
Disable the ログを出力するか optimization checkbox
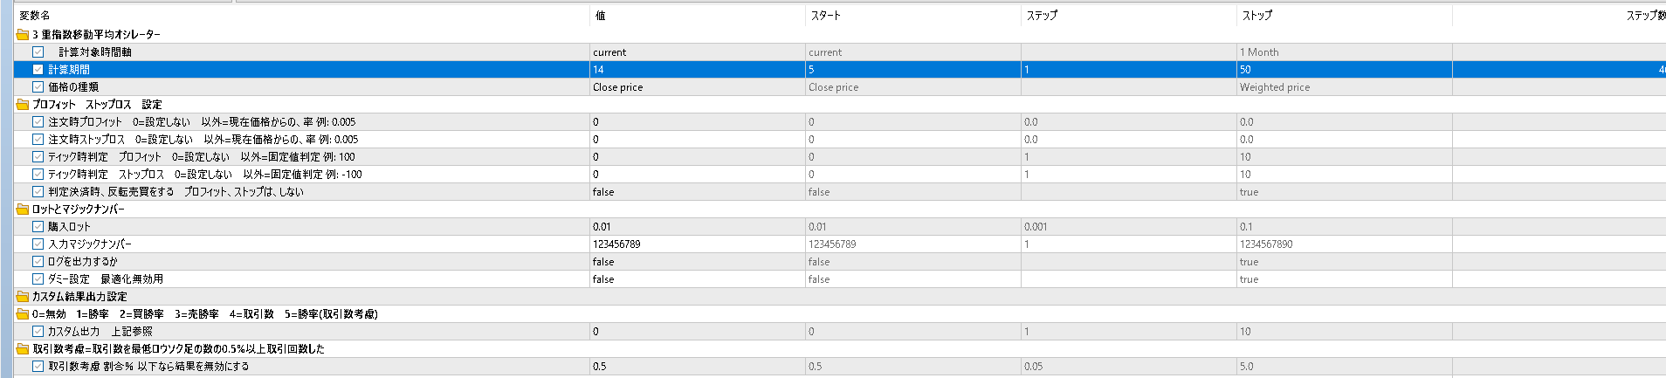(x=38, y=262)
